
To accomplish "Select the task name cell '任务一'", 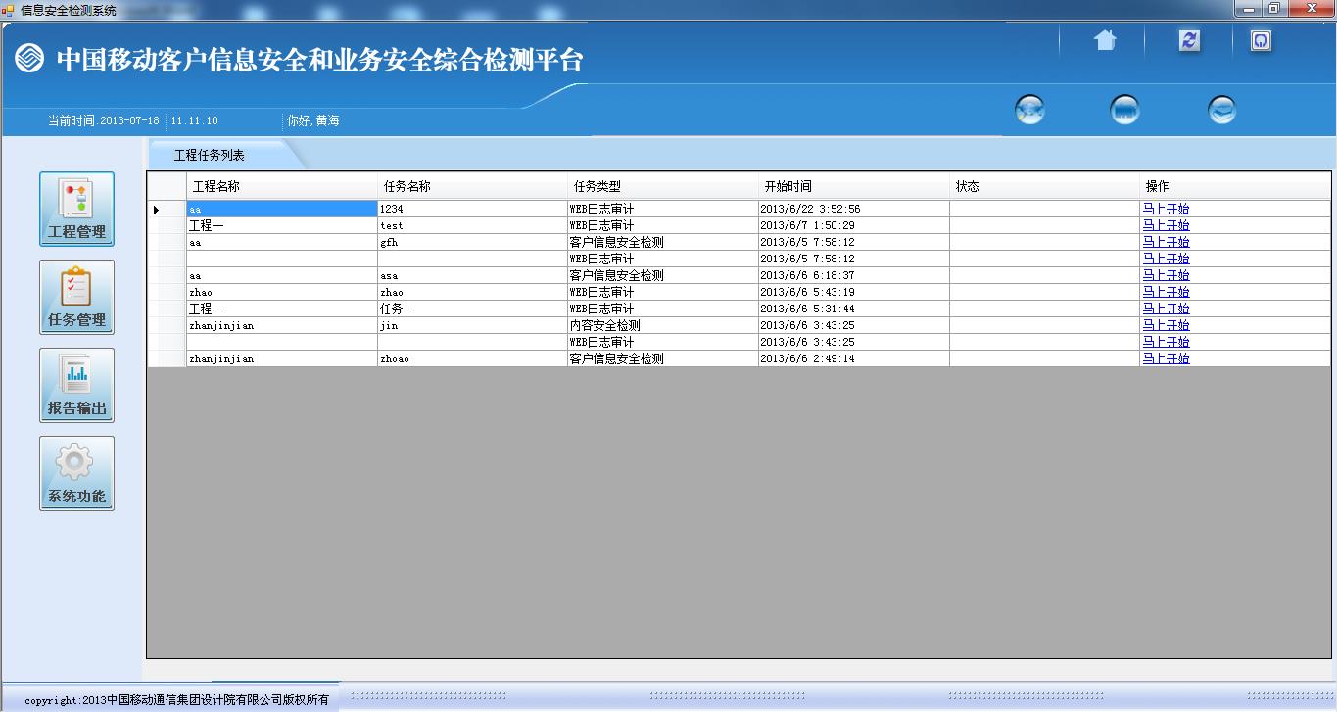I will [x=472, y=309].
